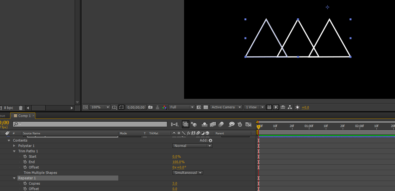Open the Comp Flowchart icon

click(x=290, y=107)
